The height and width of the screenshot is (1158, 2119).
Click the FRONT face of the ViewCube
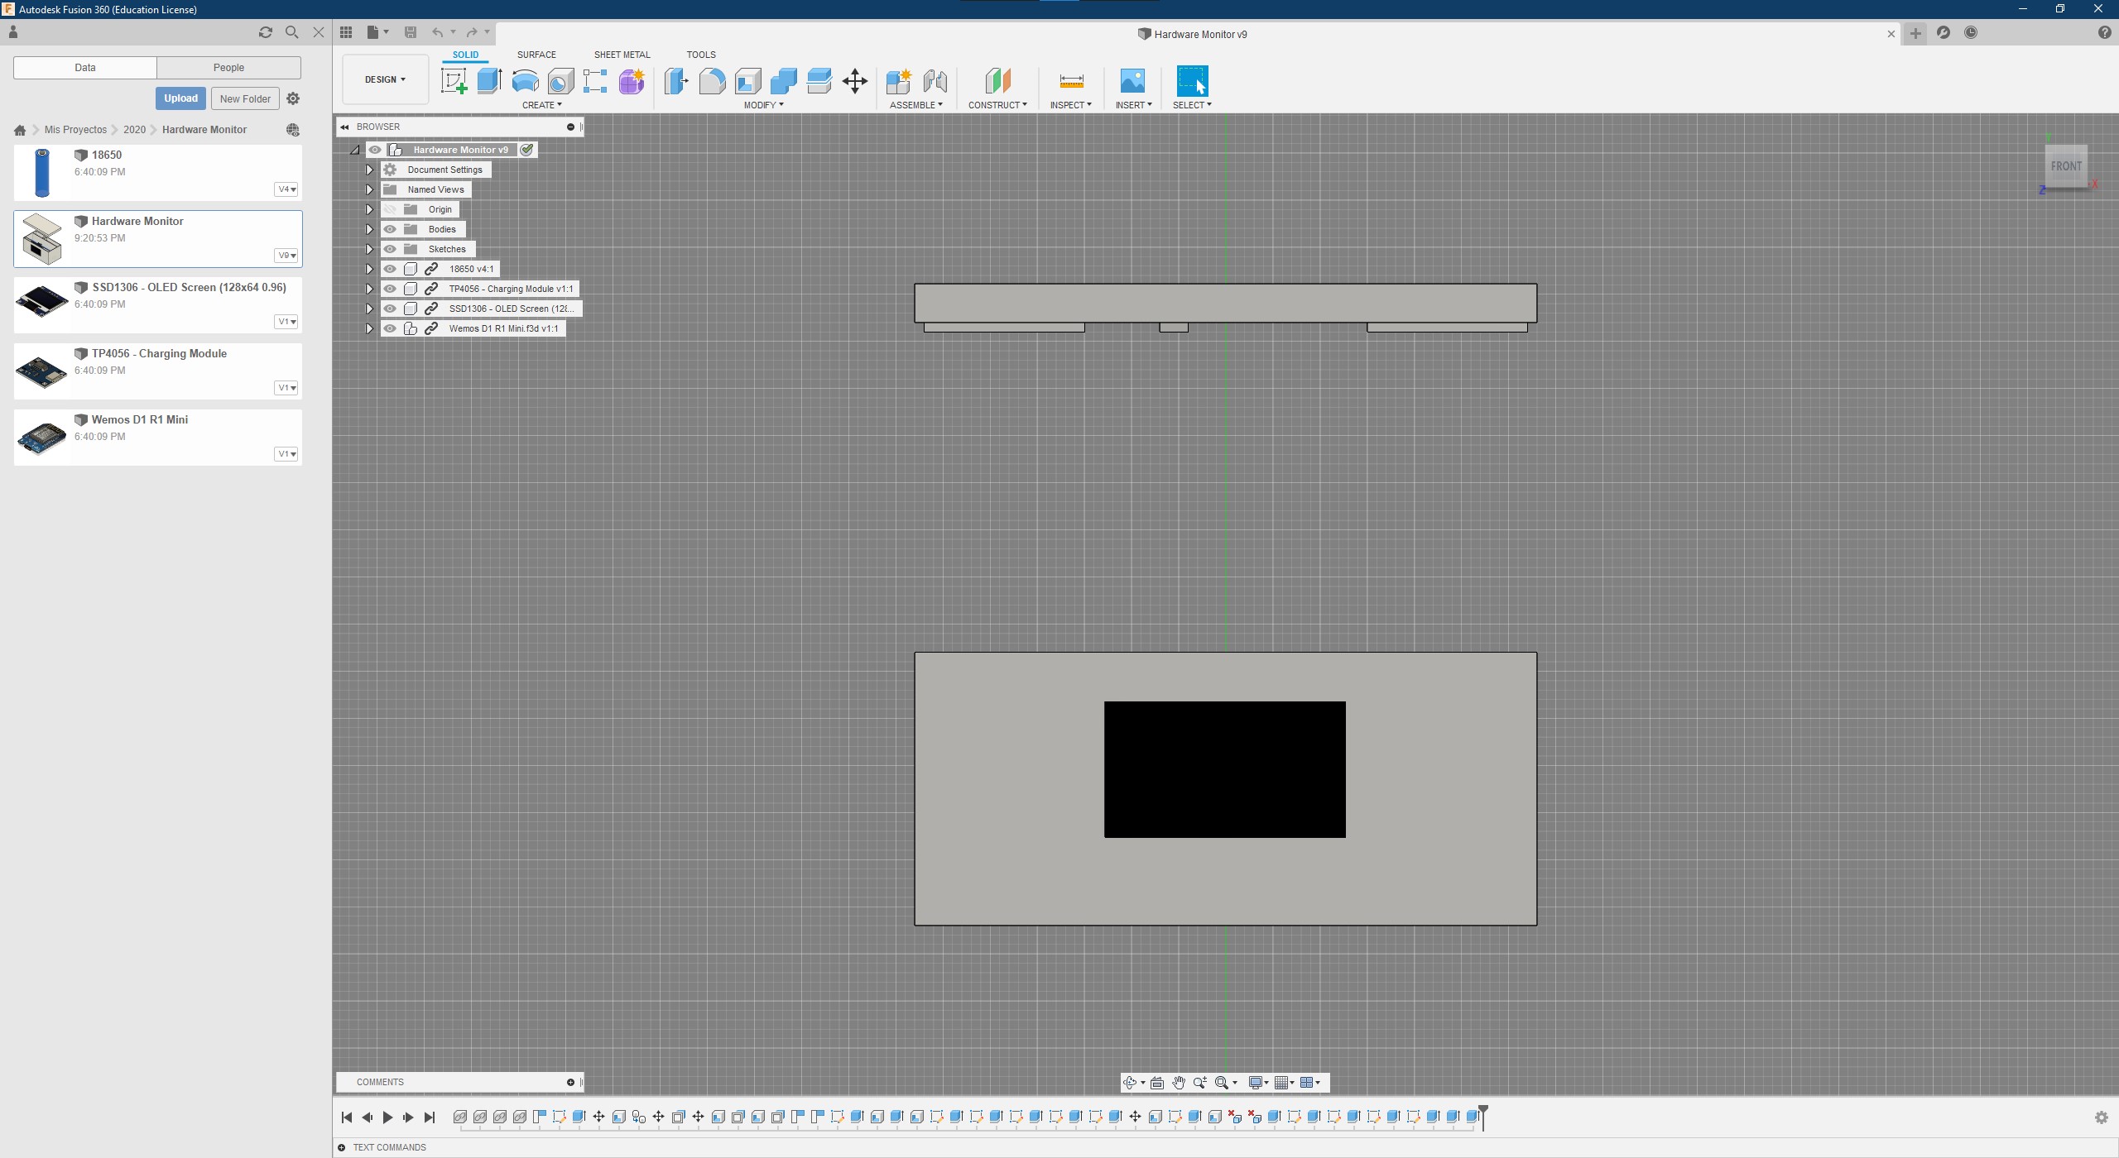tap(2066, 166)
